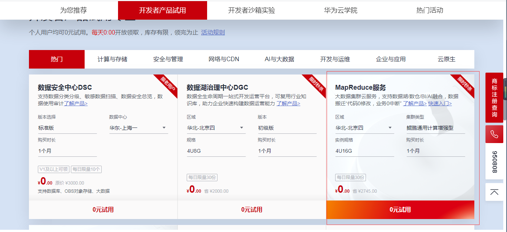Image resolution: width=507 pixels, height=232 pixels.
Task: Open the 活动规则 link
Action: (x=213, y=32)
